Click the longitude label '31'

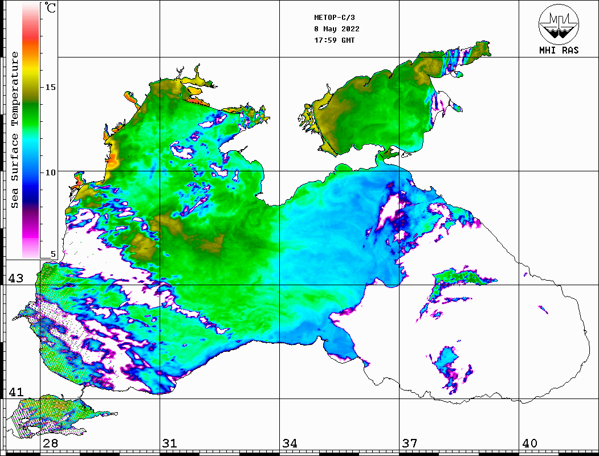point(170,443)
